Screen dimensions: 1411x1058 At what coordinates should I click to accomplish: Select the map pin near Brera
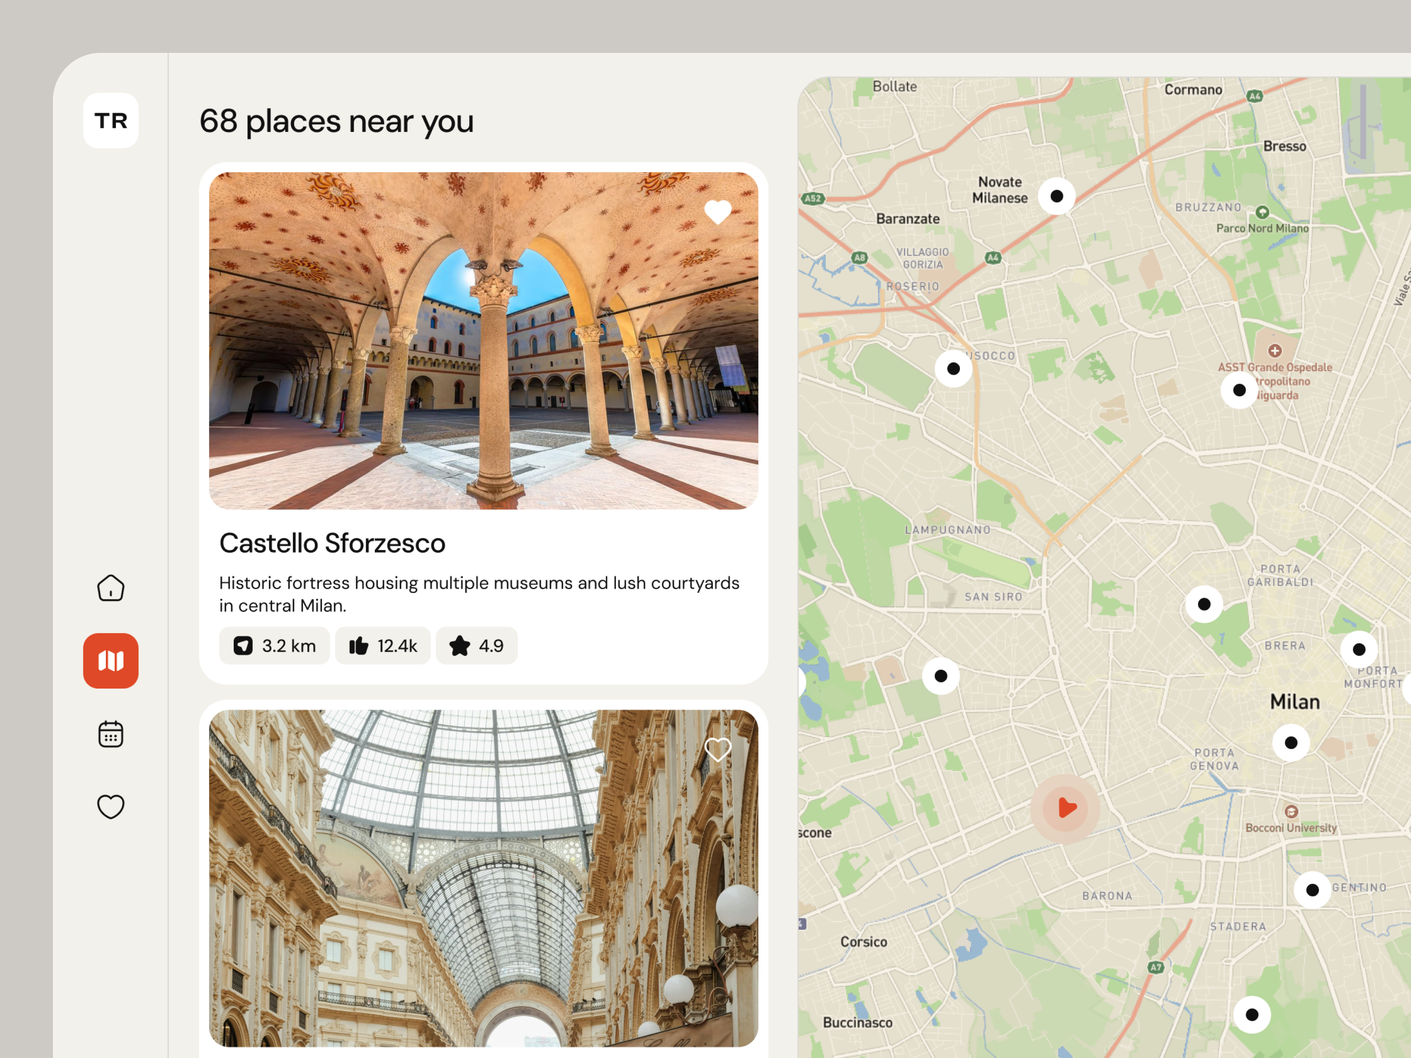(x=1359, y=649)
